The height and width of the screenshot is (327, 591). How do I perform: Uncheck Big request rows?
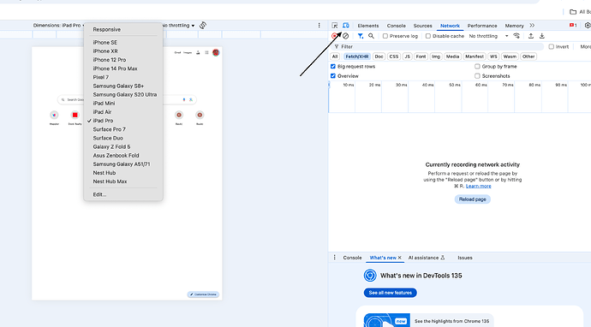[333, 66]
